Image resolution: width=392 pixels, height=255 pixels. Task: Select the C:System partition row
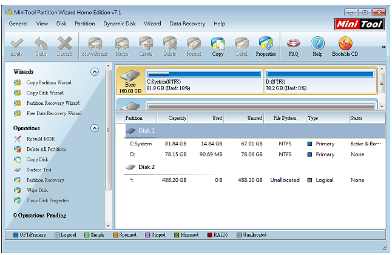[250, 144]
